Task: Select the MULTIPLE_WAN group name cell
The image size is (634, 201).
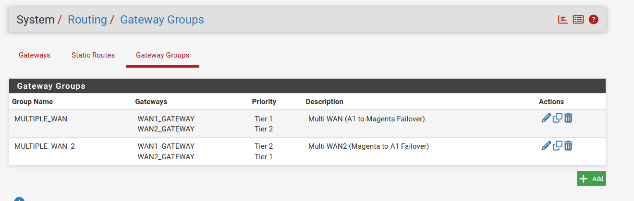Action: [41, 118]
